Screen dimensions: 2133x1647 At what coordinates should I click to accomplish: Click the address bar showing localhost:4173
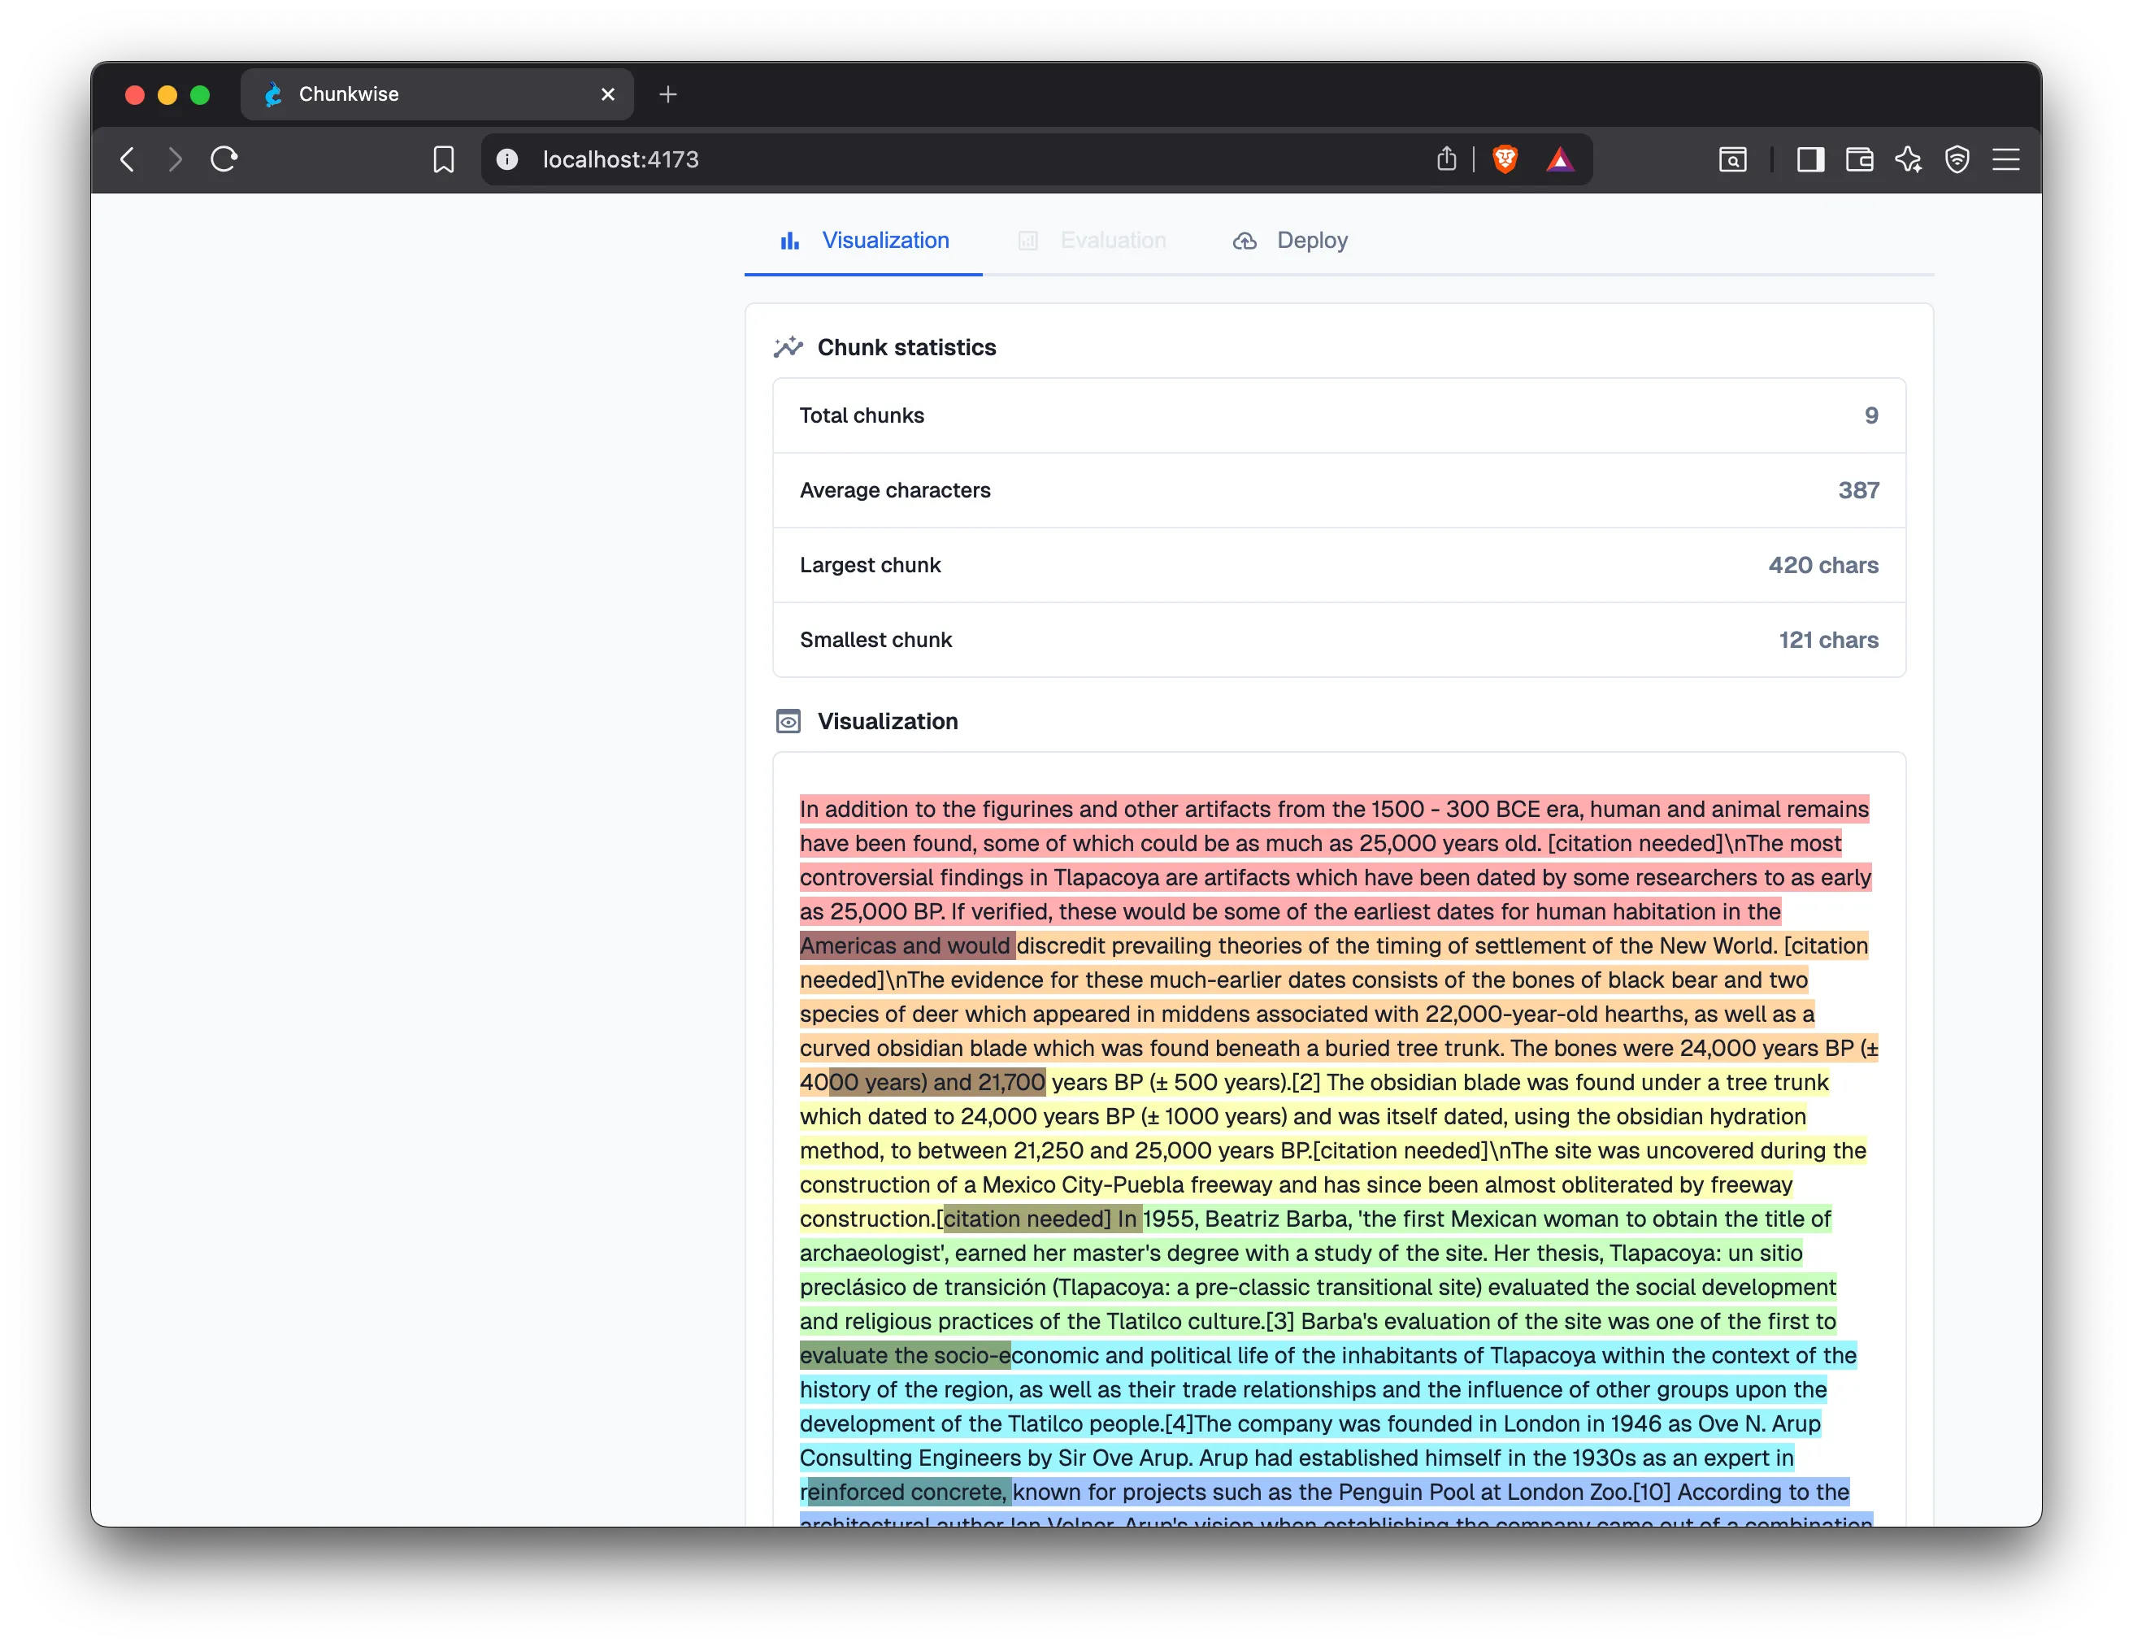pos(621,159)
